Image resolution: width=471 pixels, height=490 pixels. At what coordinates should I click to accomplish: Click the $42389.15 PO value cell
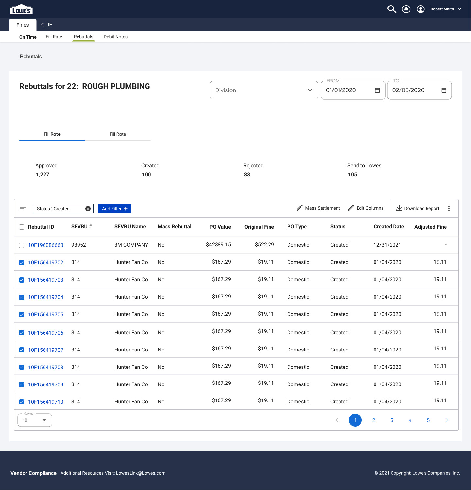218,245
